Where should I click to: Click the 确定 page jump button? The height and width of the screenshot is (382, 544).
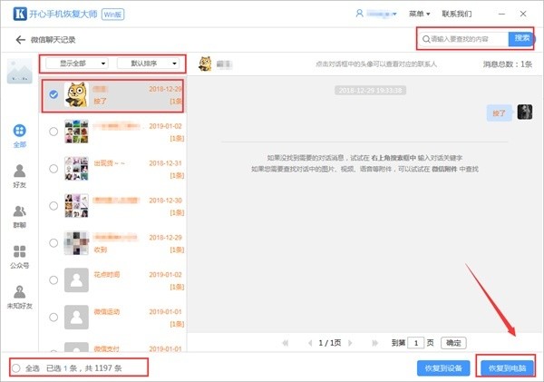coord(453,343)
